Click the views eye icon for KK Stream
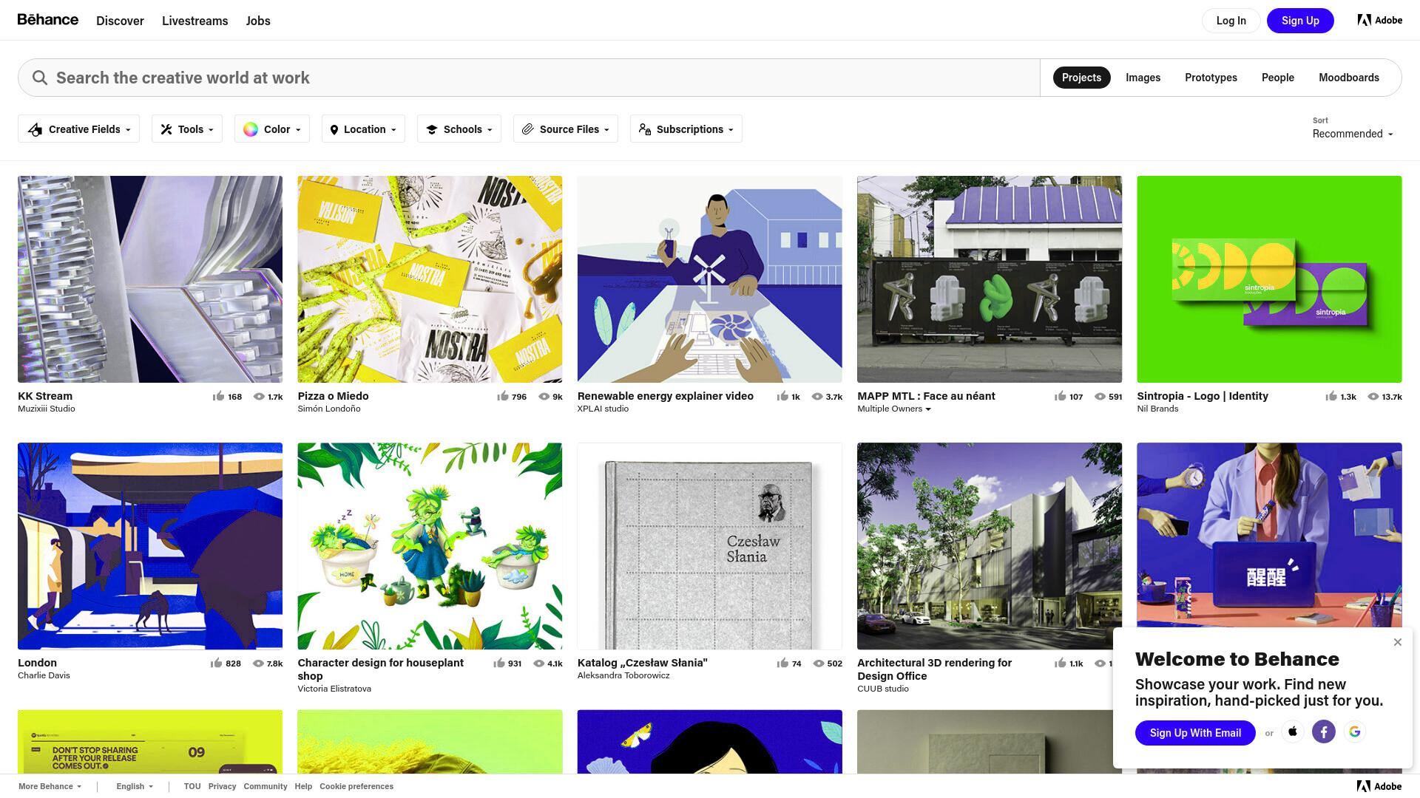1420x798 pixels. [x=259, y=397]
